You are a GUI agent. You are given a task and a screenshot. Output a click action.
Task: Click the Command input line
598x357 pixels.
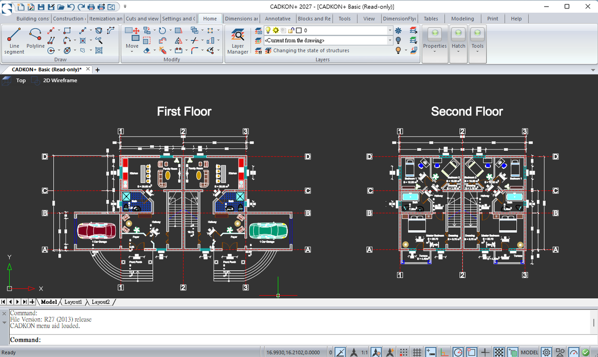(299, 340)
